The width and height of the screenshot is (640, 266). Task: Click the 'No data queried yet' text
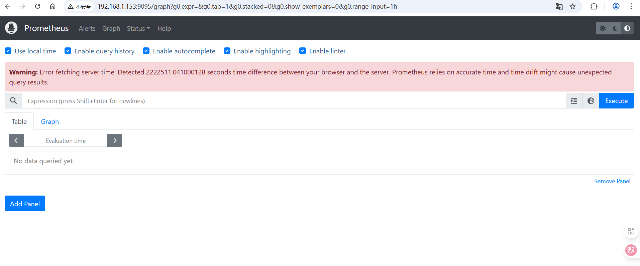(x=43, y=161)
